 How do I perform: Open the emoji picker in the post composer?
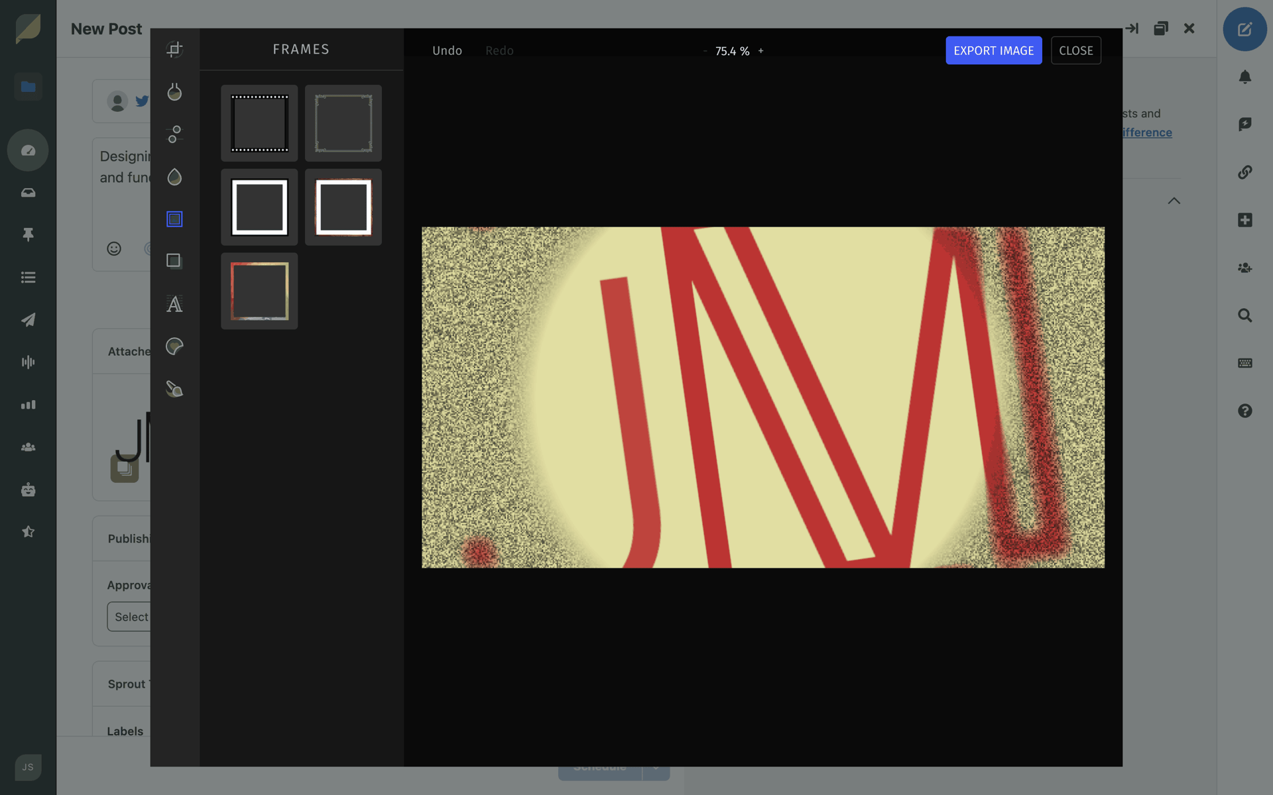click(x=114, y=248)
